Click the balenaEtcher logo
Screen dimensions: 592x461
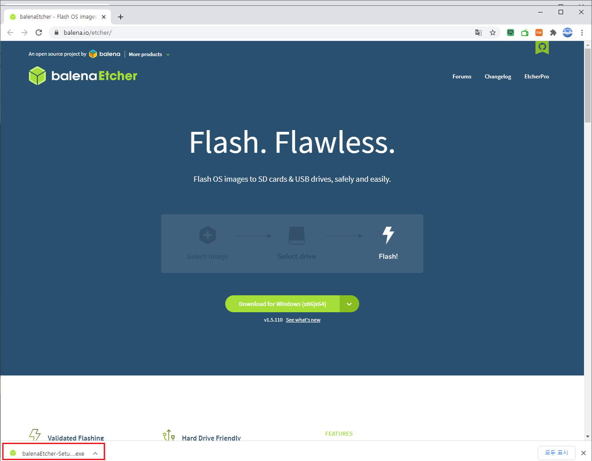click(x=83, y=76)
